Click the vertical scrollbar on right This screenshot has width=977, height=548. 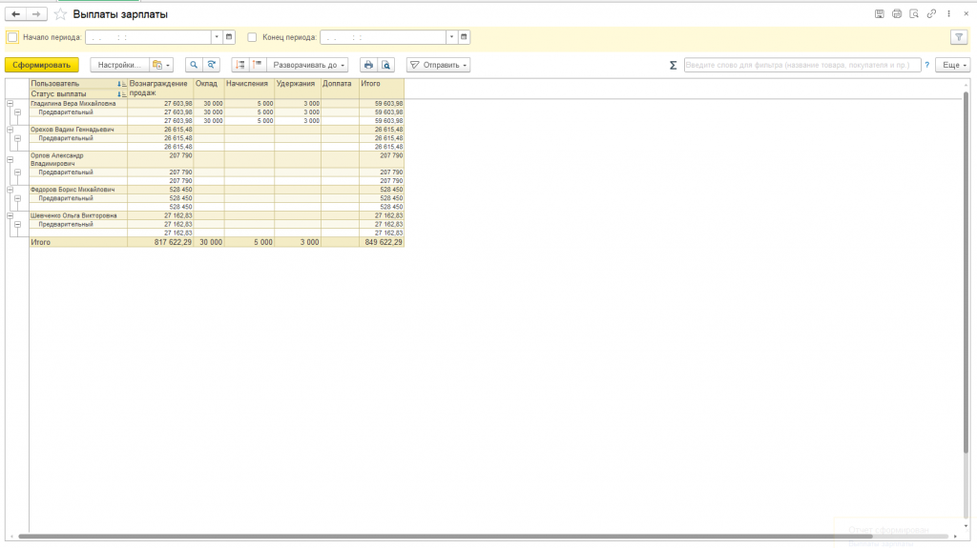click(966, 273)
